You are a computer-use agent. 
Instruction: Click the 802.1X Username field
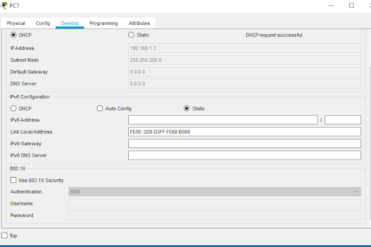pos(214,203)
